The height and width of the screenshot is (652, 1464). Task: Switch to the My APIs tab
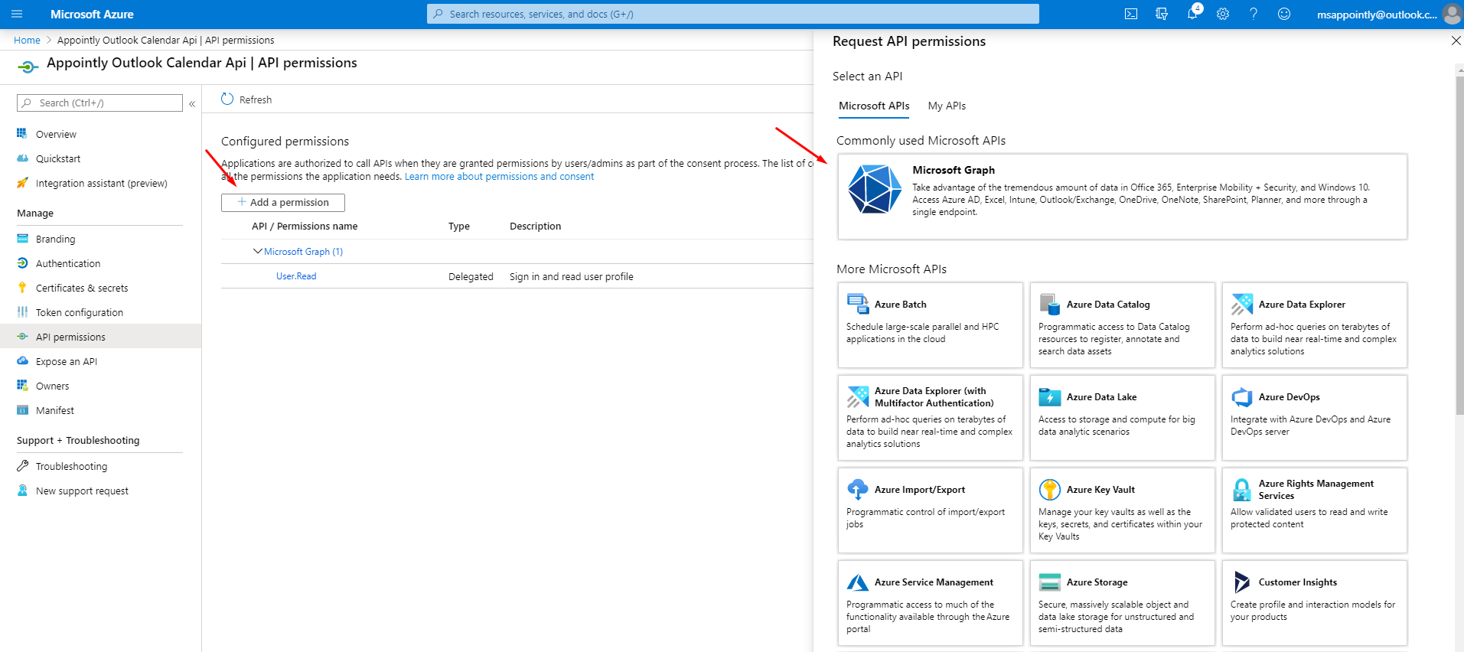pyautogui.click(x=947, y=106)
